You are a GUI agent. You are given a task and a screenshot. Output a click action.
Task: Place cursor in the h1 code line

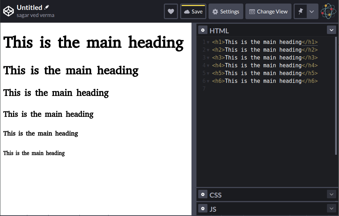(x=265, y=42)
